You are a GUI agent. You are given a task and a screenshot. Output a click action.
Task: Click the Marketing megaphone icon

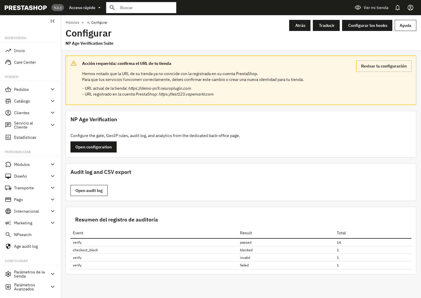pos(8,223)
